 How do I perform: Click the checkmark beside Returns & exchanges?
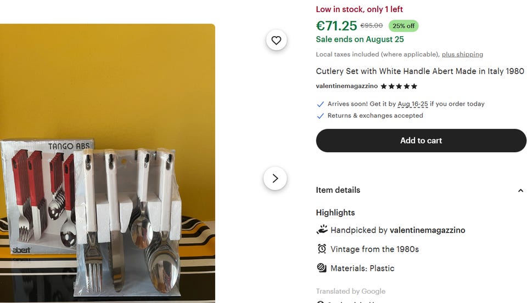(321, 116)
